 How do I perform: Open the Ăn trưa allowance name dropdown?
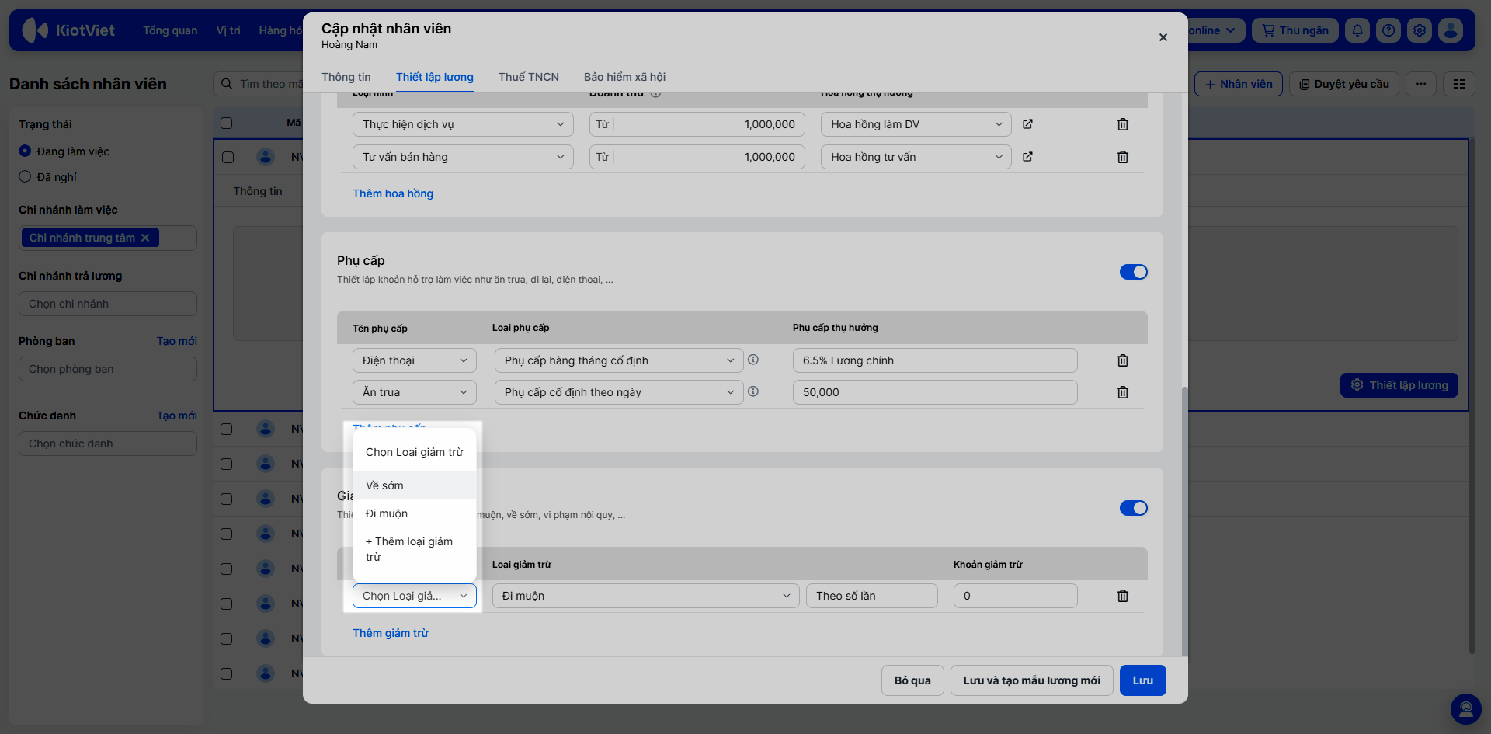pyautogui.click(x=415, y=392)
